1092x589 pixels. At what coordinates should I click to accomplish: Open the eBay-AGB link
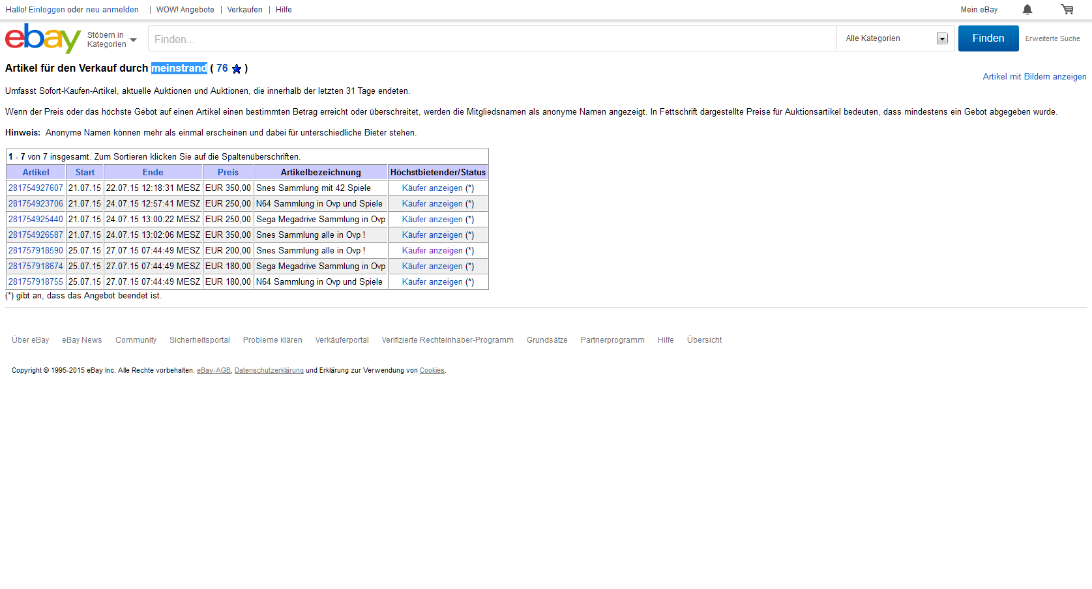pos(214,370)
